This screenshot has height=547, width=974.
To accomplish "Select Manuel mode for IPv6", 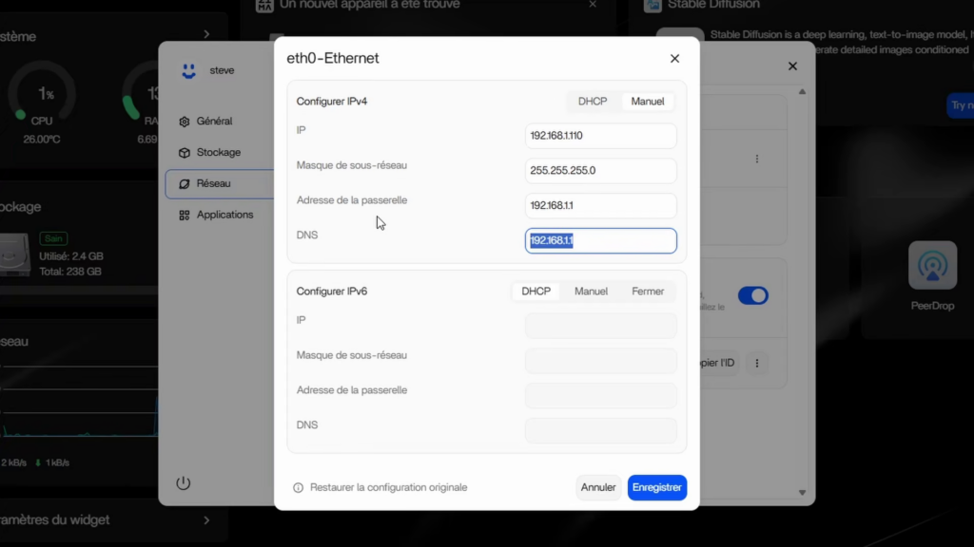I will click(591, 292).
